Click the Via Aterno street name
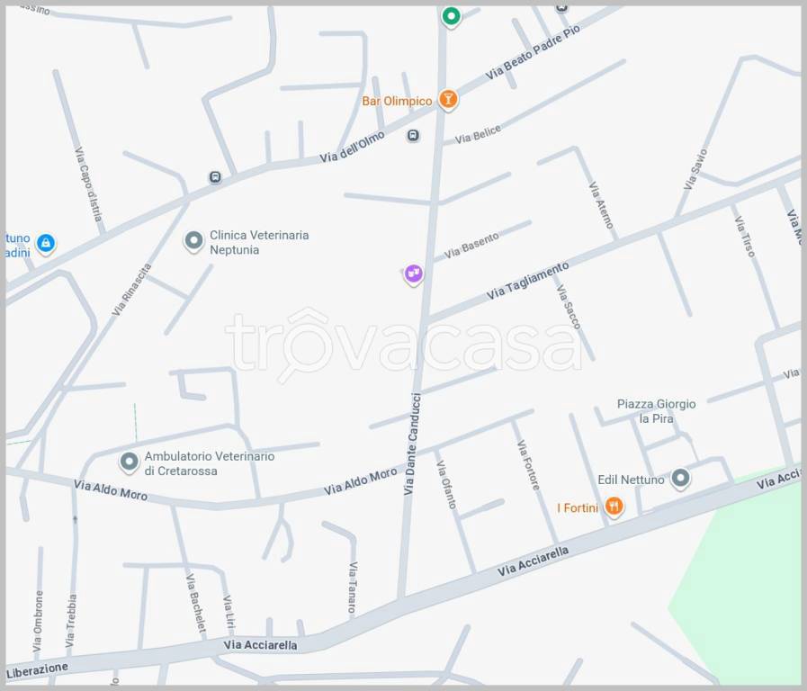 [x=601, y=205]
